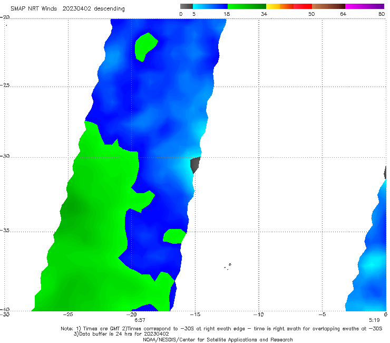This screenshot has width=390, height=343.
Task: Click the word 'descending' in the title
Action: pyautogui.click(x=110, y=9)
